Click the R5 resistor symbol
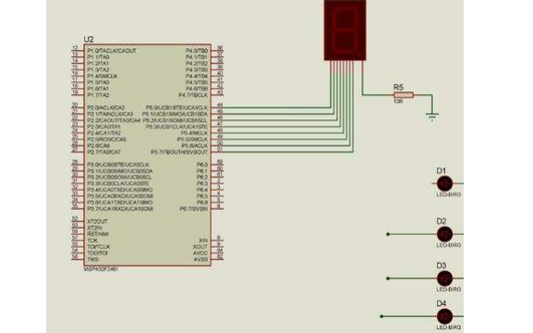Screen dimensions: 533x333 click(x=404, y=95)
